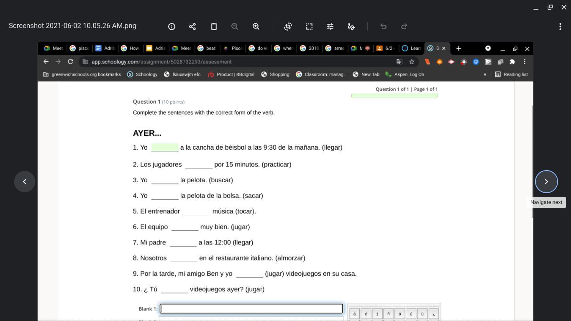Click sentence 5 about 'El entrenador'
This screenshot has width=571, height=321.
(x=195, y=211)
